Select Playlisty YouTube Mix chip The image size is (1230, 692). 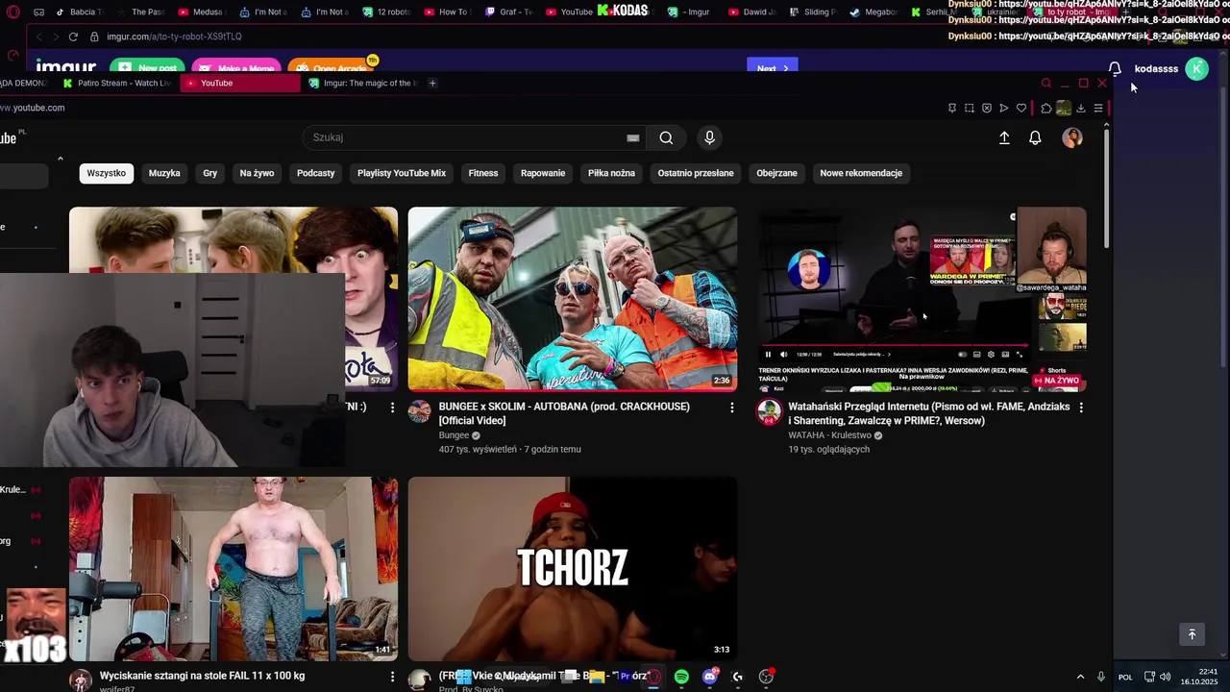[x=402, y=173]
